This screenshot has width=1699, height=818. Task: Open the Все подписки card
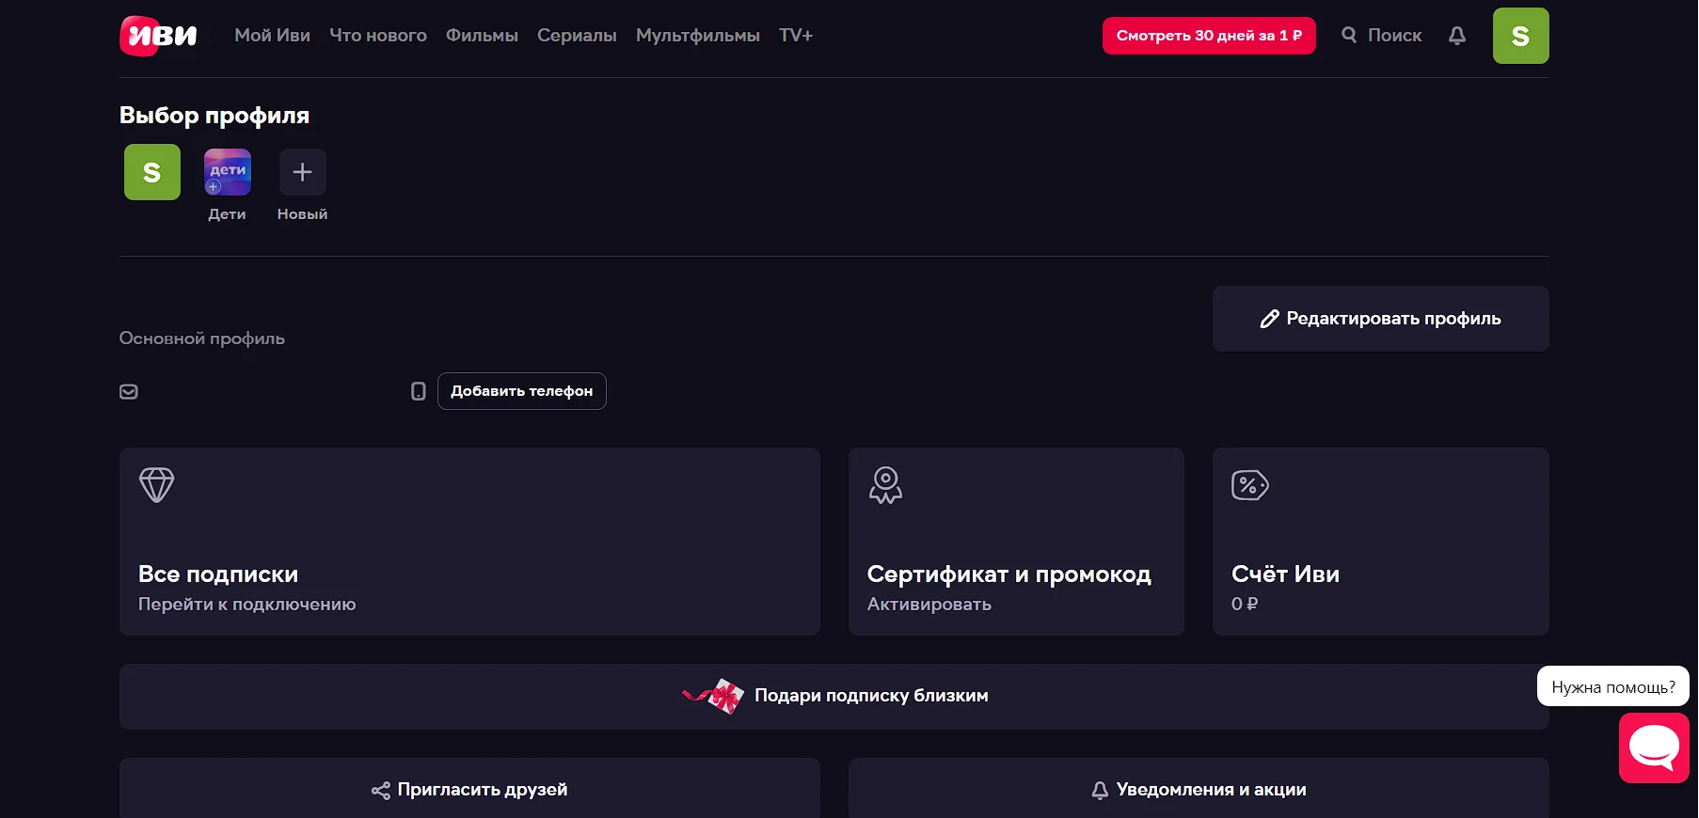pos(469,542)
